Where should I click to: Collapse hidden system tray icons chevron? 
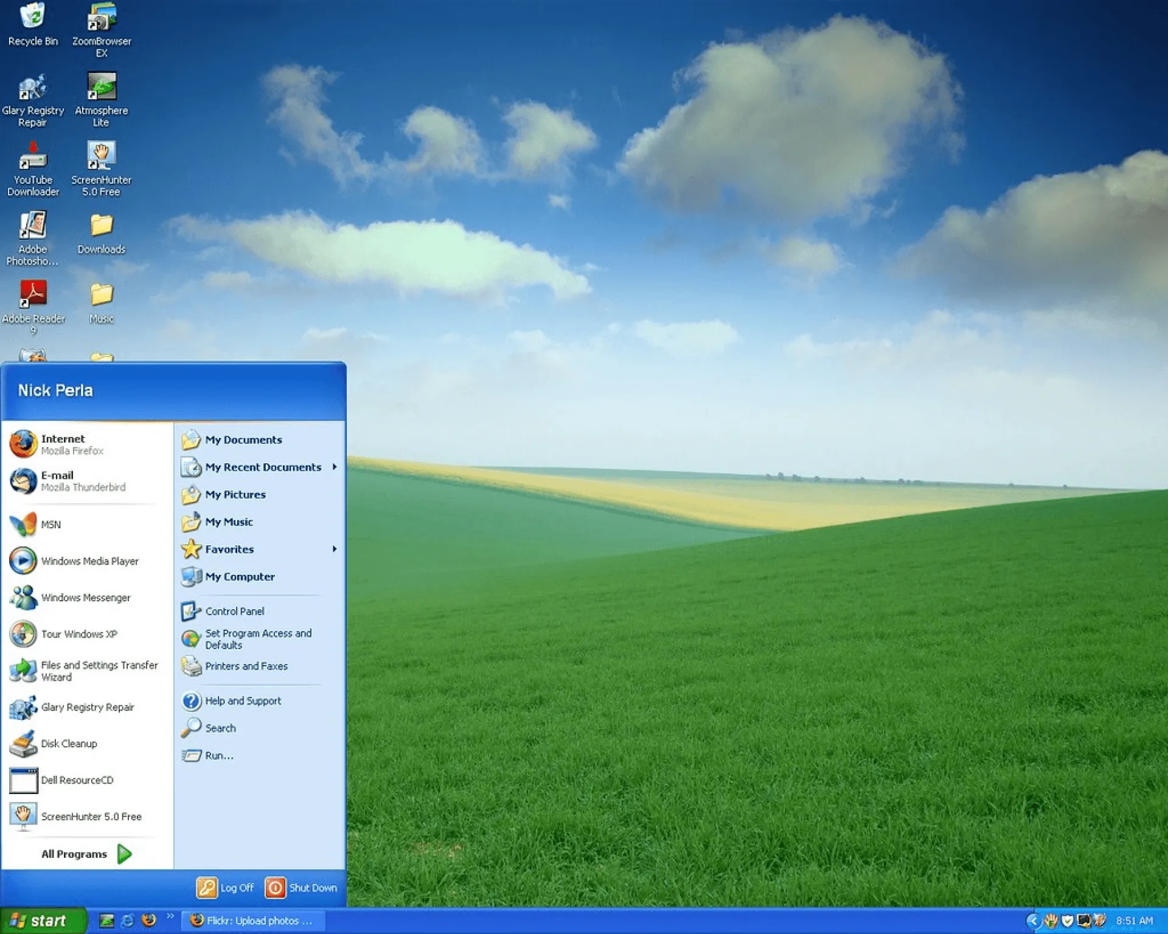click(1035, 921)
